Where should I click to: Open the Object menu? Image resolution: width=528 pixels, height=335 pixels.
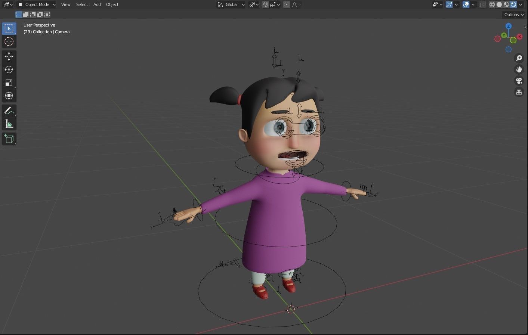pyautogui.click(x=112, y=4)
